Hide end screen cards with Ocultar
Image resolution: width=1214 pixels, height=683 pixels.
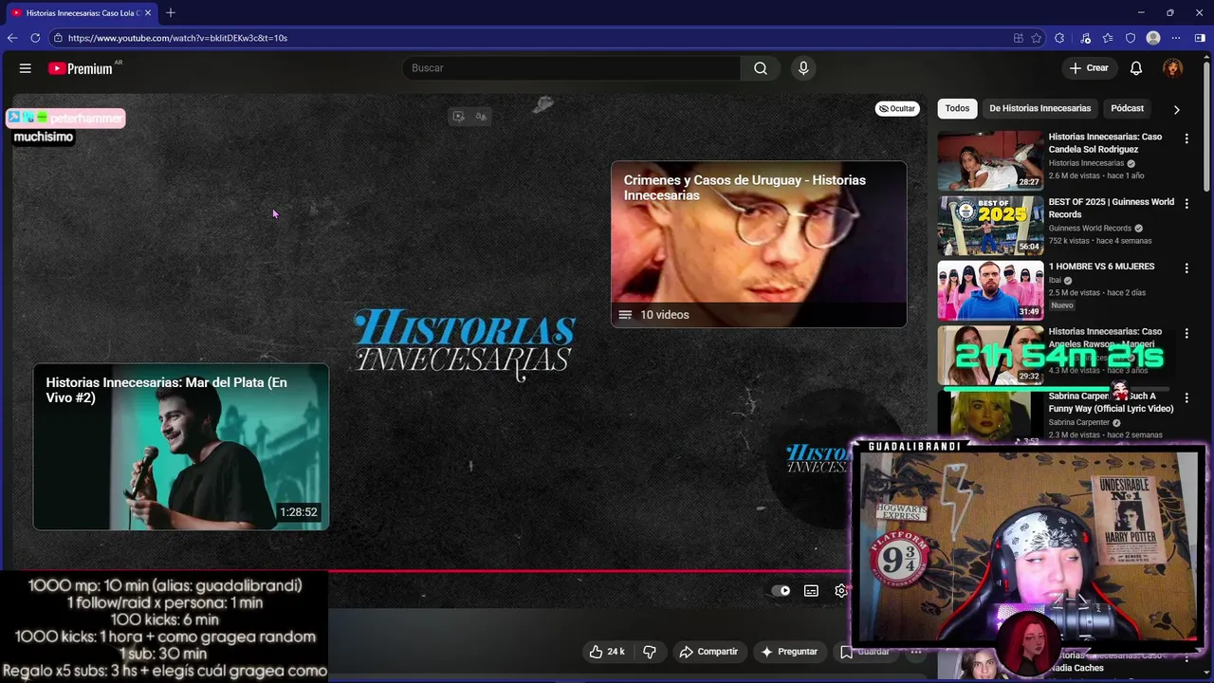coord(897,108)
